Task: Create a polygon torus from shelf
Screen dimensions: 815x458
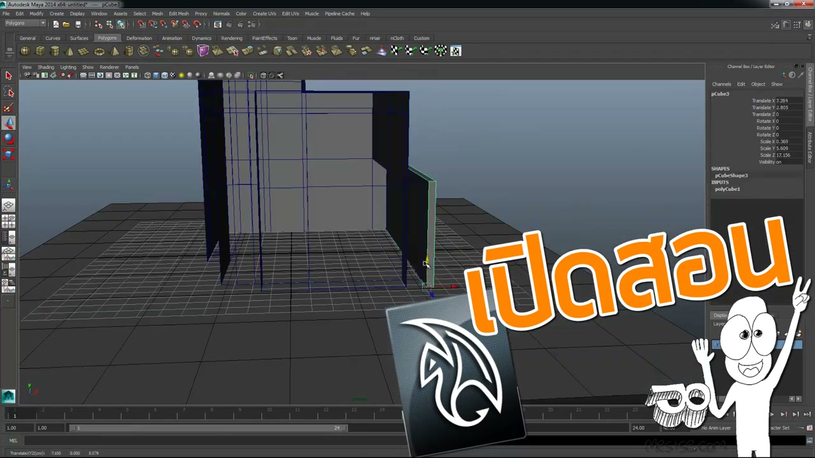Action: 99,51
